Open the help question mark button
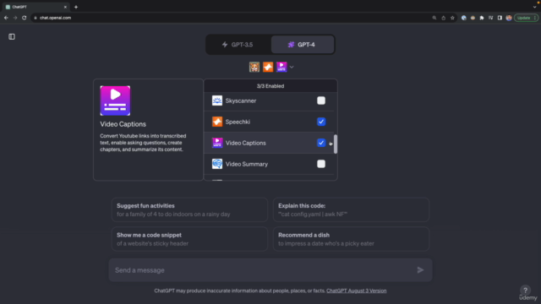 coord(525,290)
